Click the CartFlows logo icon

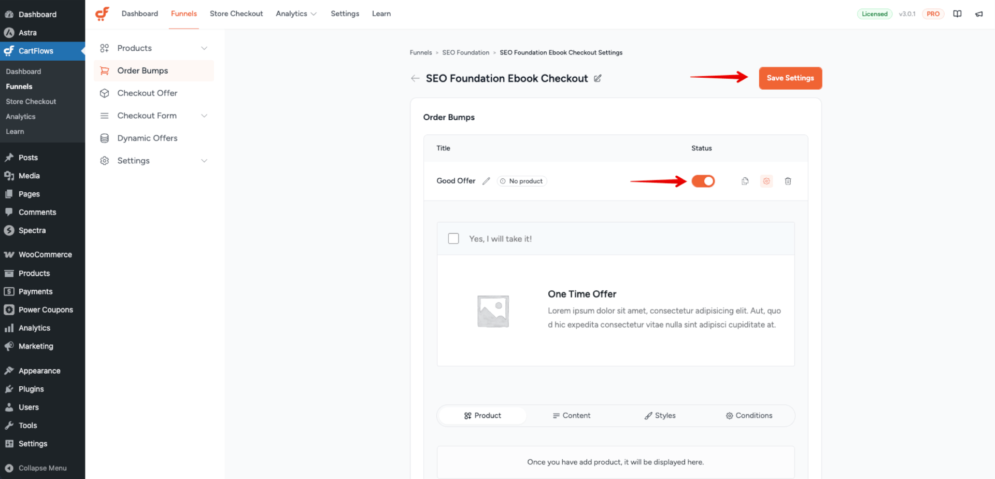[x=102, y=13]
